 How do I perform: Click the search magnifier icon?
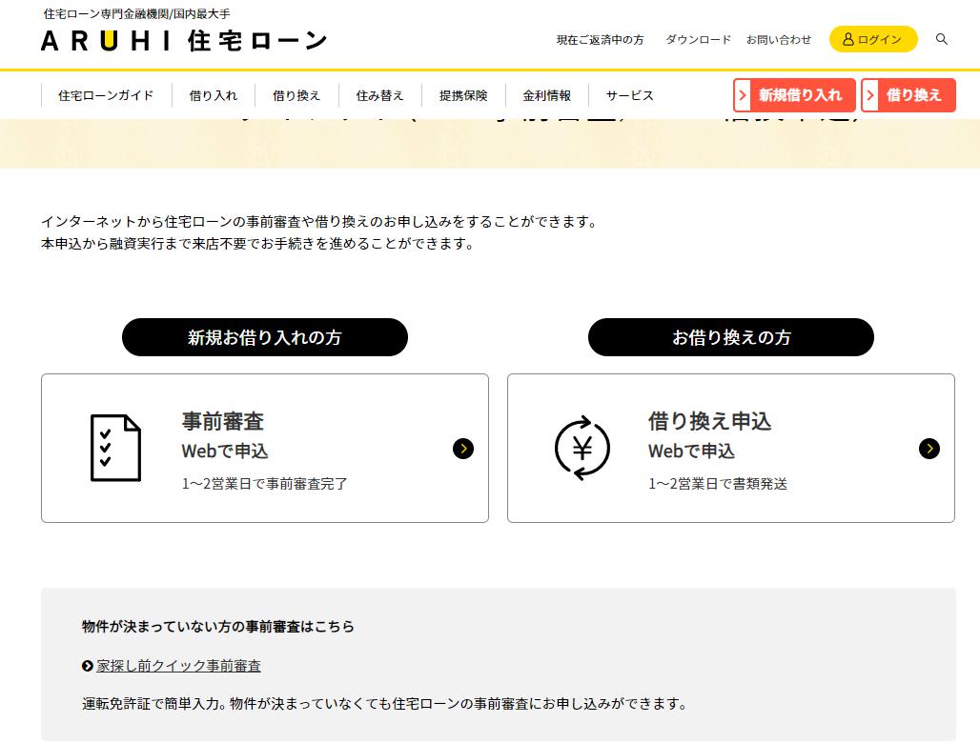[941, 40]
